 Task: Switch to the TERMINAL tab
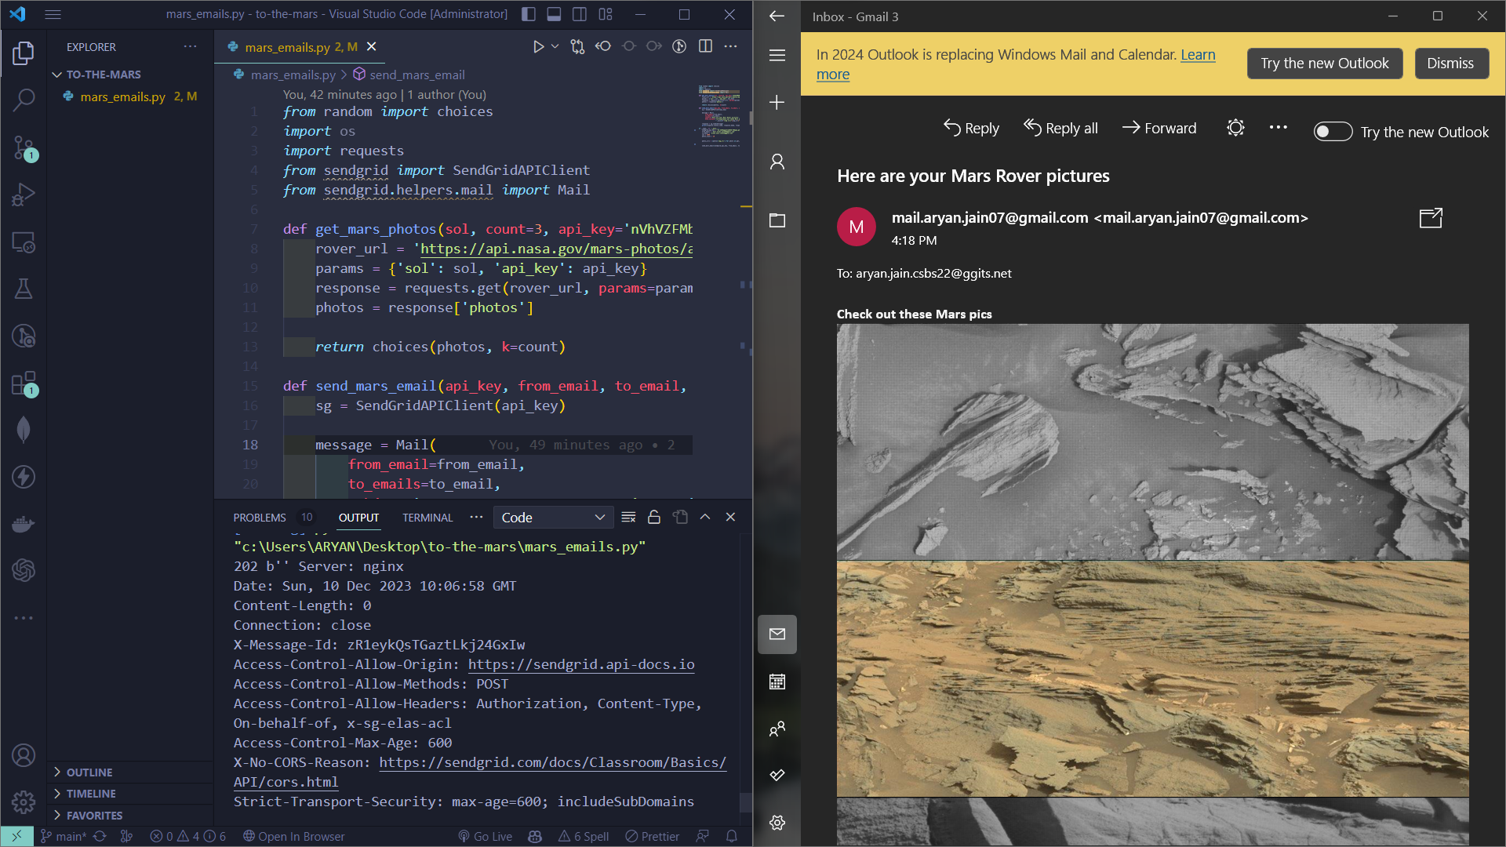coord(427,518)
